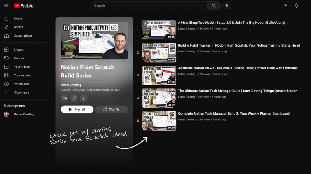
Task: Open playlist three-dot more options
Action: [x=84, y=98]
